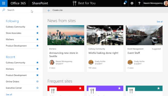Click Naomi Moneypenny's avatar on the Seattle news card
This screenshot has width=168, height=96.
tap(52, 62)
